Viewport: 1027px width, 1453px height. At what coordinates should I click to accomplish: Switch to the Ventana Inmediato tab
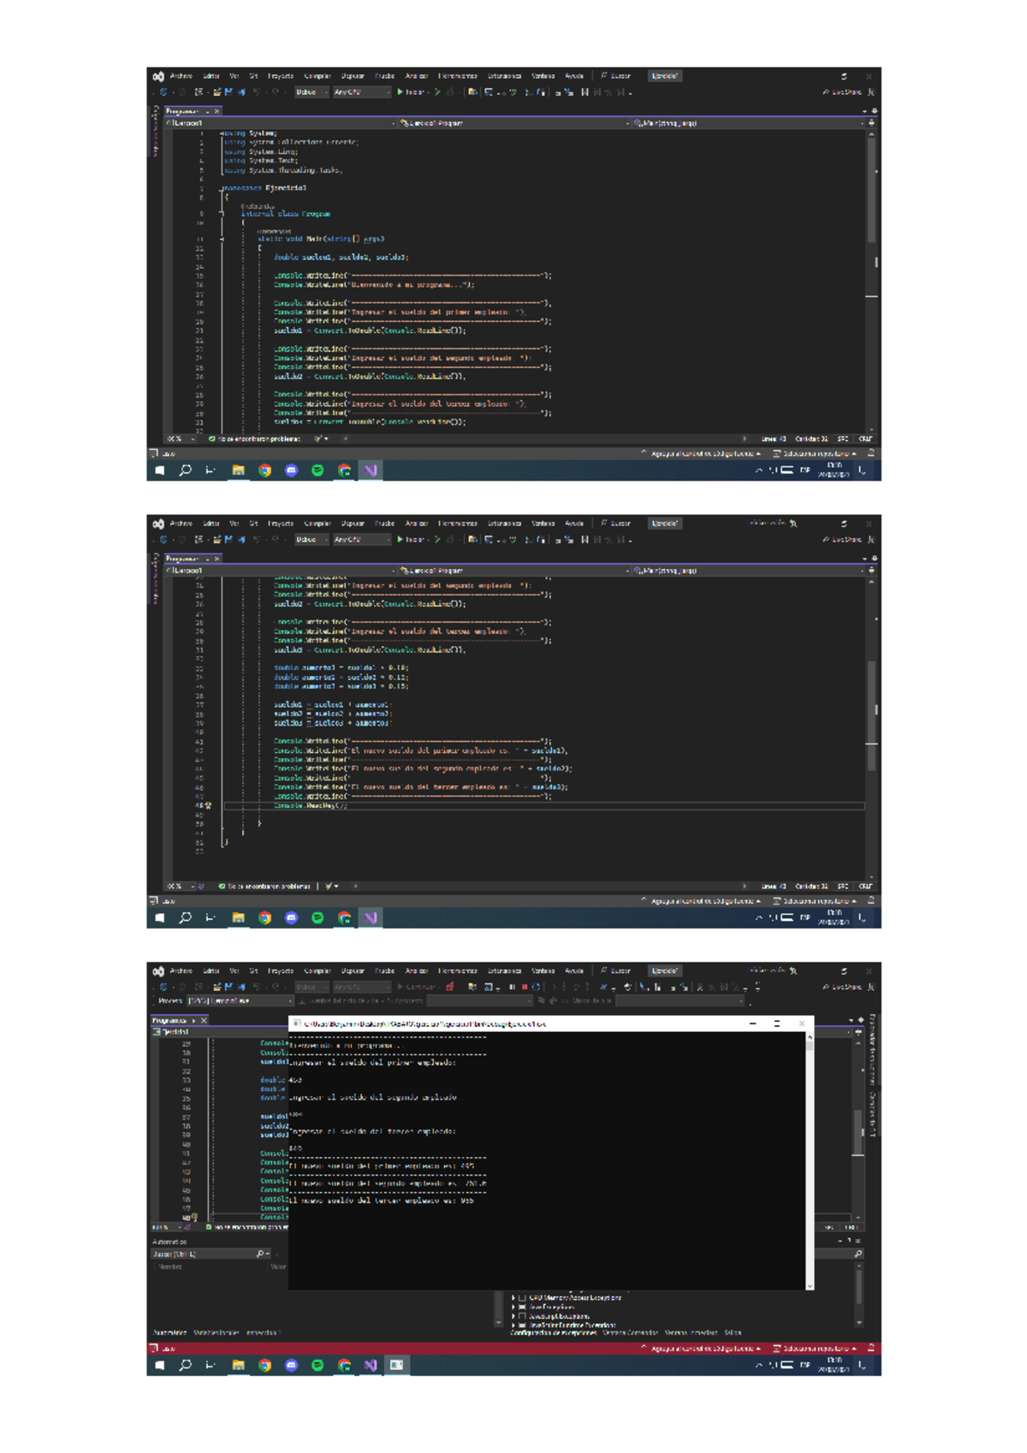(690, 1332)
